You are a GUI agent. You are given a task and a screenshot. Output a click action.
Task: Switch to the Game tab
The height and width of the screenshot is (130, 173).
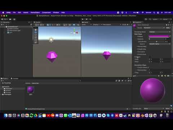[85, 22]
